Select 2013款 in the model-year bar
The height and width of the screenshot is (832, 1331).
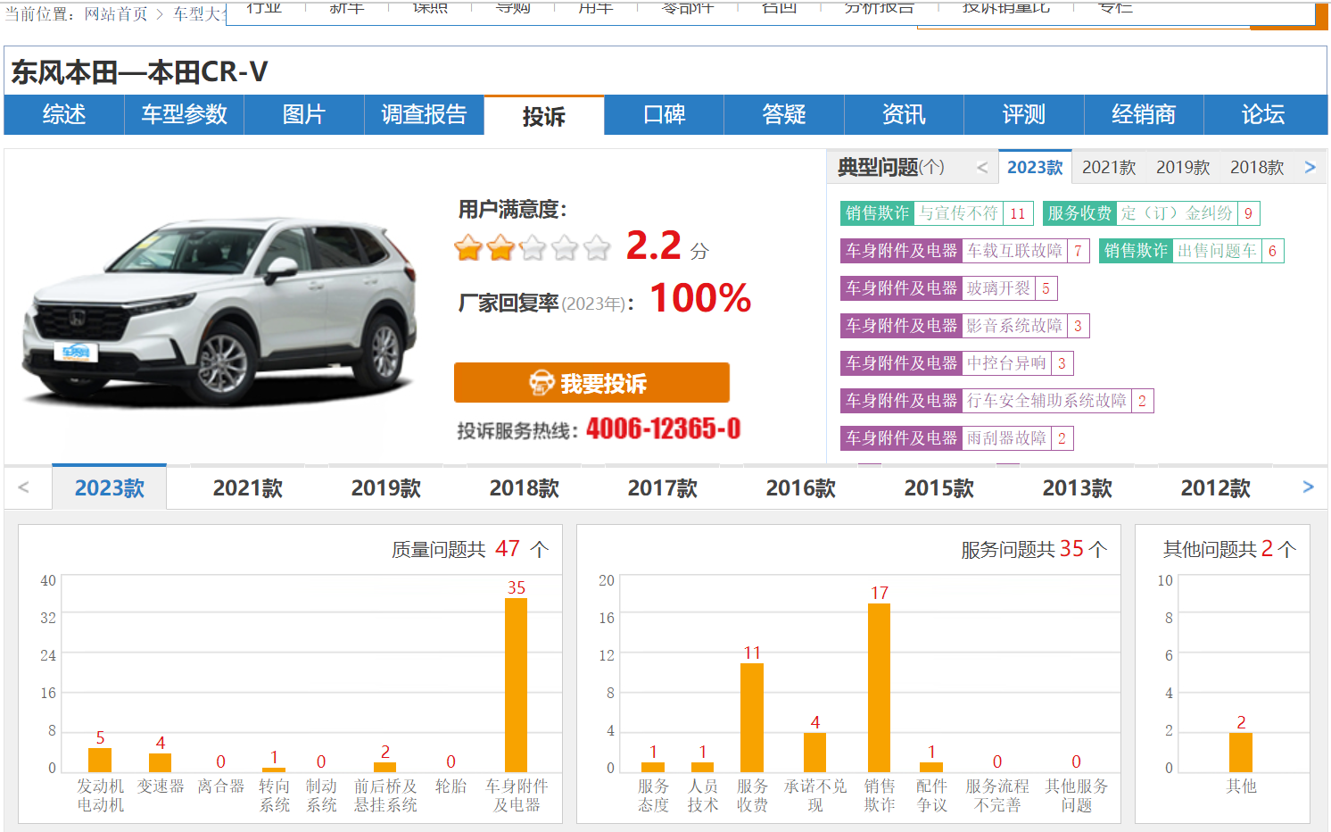pyautogui.click(x=1078, y=487)
